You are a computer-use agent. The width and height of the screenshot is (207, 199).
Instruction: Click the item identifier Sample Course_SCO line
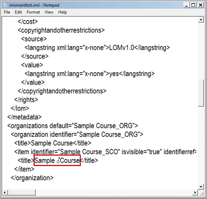(105, 152)
